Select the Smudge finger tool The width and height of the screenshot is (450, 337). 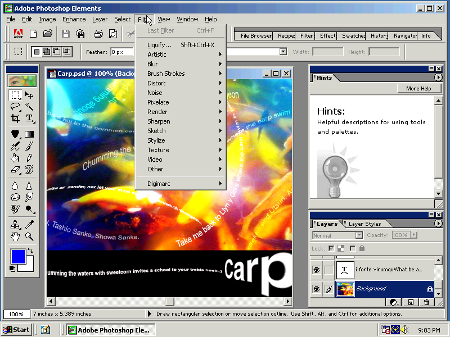click(x=29, y=198)
